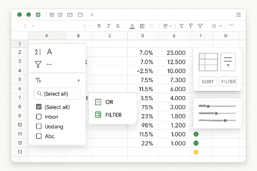Screen dimensions: 257x171
Task: Select column A header
Action: (x=47, y=35)
